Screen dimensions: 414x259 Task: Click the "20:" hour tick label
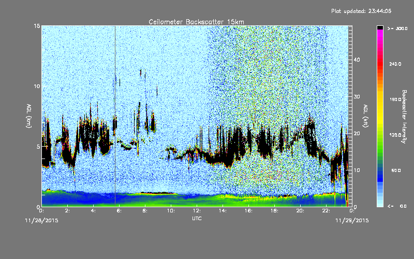click(300, 211)
